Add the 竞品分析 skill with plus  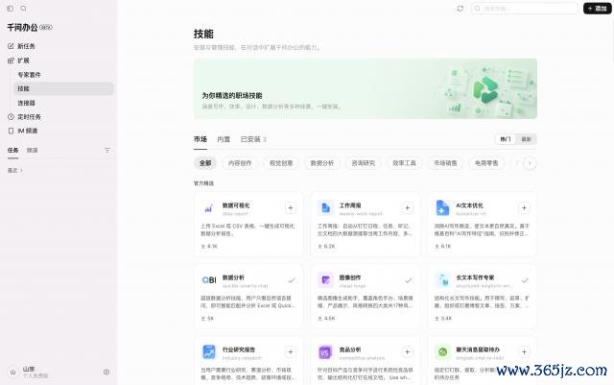(x=407, y=352)
